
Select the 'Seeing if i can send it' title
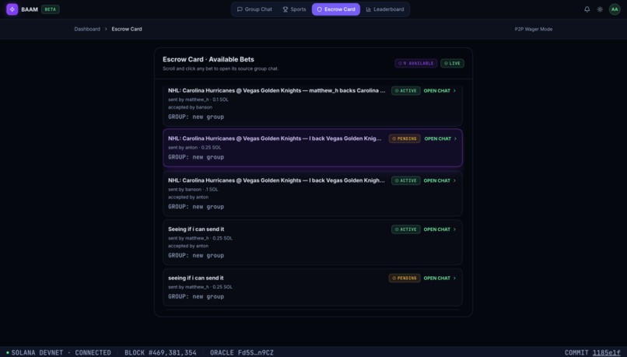[196, 229]
